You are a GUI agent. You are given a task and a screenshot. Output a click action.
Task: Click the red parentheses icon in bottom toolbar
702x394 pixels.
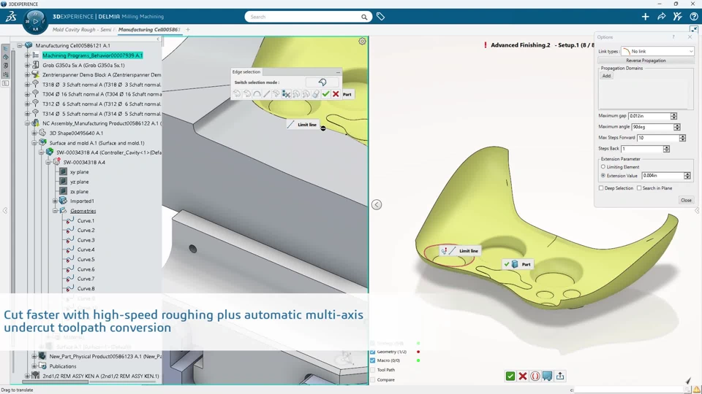click(x=535, y=376)
